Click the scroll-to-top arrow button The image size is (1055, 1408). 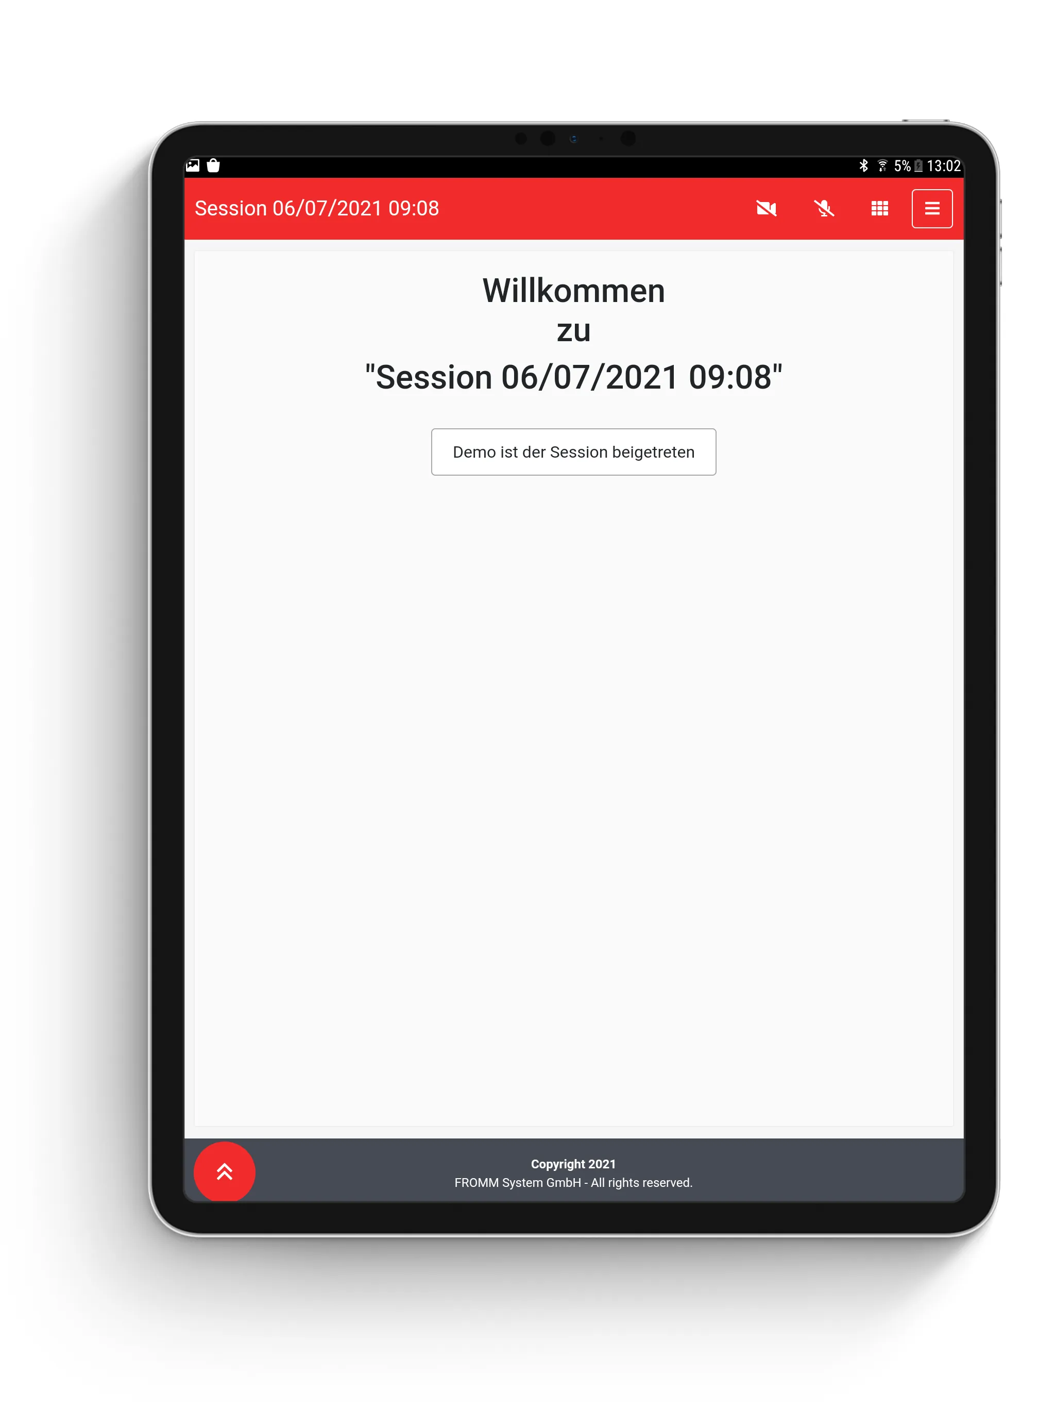[x=226, y=1173]
